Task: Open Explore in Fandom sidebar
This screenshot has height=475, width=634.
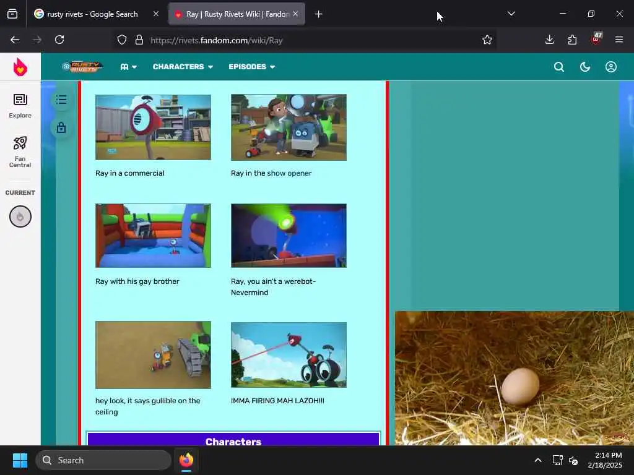Action: point(20,106)
